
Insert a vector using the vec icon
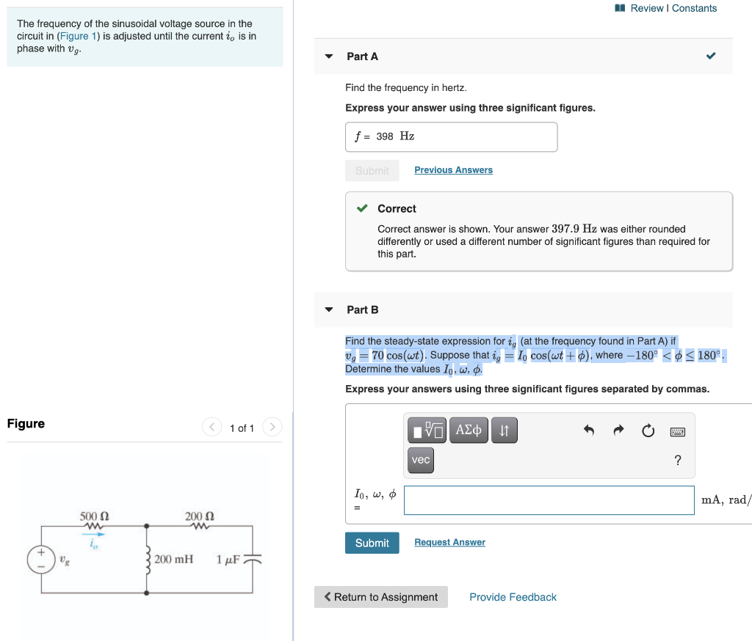pos(420,460)
